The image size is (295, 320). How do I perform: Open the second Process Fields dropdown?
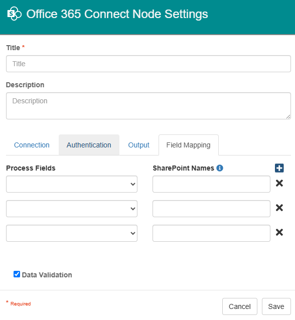(x=72, y=209)
